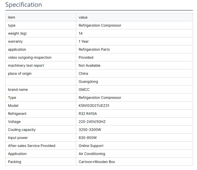This screenshot has width=197, height=170.
Task: Click the 220-240V/50HZ voltage value
Action: 92,122
